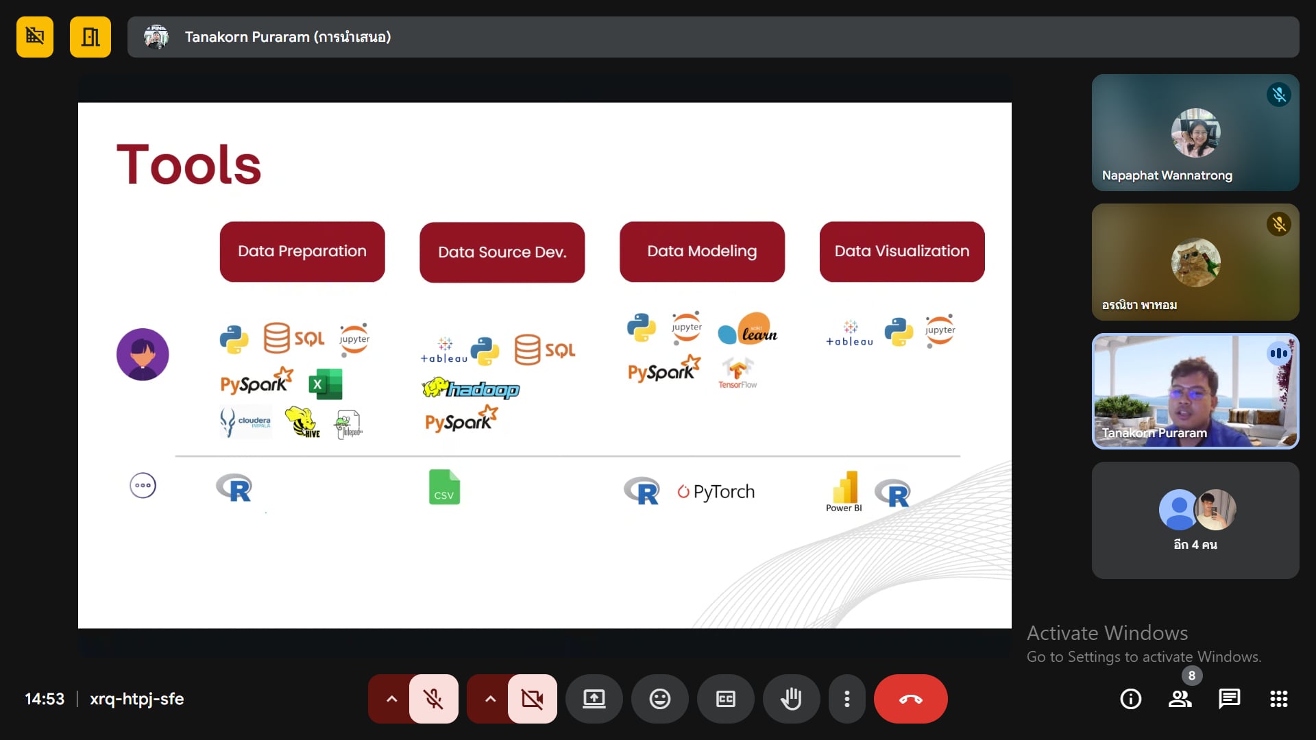Click the Cloudera Impala logo on the slide

pos(245,421)
